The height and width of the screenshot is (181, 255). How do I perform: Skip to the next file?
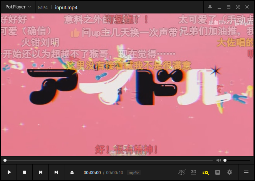56,172
